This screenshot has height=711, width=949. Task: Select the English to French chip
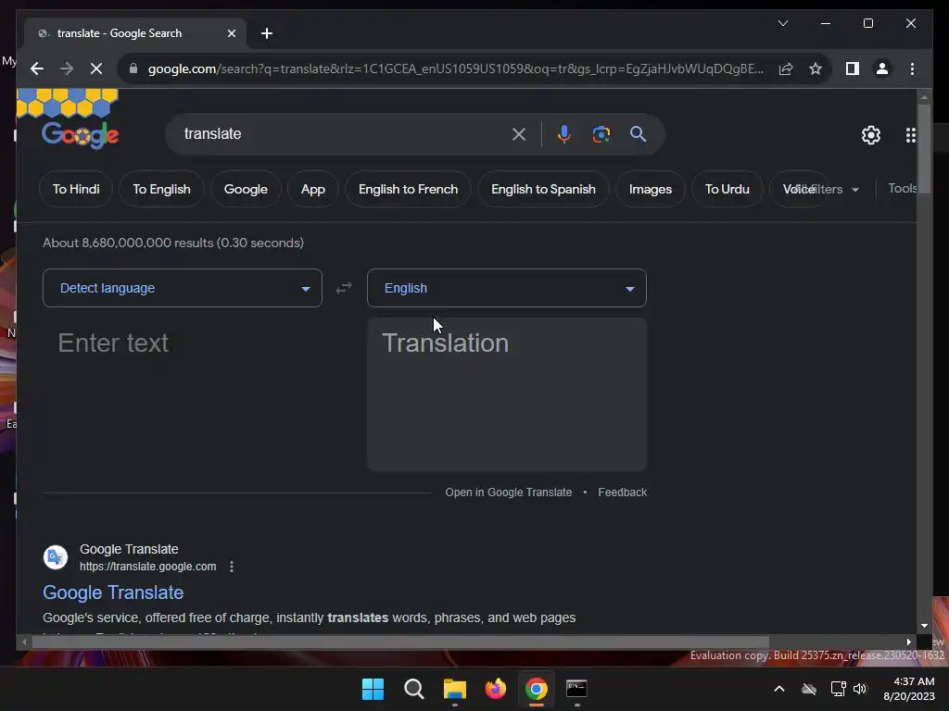[408, 189]
